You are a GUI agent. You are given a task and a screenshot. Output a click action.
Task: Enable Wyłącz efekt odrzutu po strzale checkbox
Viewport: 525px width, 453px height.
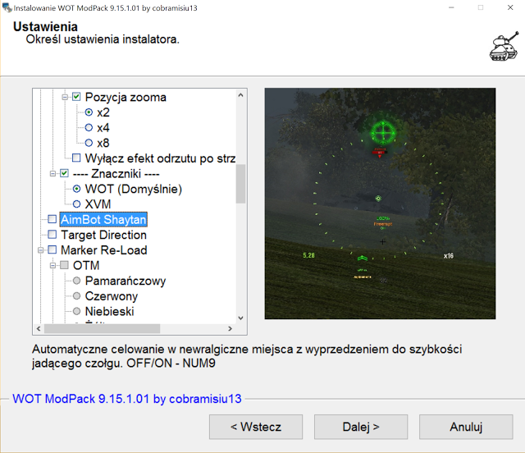[x=76, y=158]
